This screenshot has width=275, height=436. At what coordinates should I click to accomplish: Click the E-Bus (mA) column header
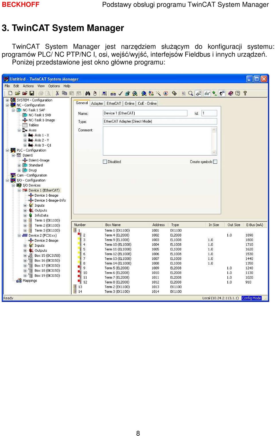pyautogui.click(x=255, y=225)
